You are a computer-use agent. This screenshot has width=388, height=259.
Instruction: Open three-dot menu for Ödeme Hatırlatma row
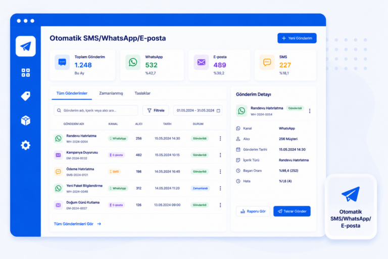pyautogui.click(x=220, y=171)
